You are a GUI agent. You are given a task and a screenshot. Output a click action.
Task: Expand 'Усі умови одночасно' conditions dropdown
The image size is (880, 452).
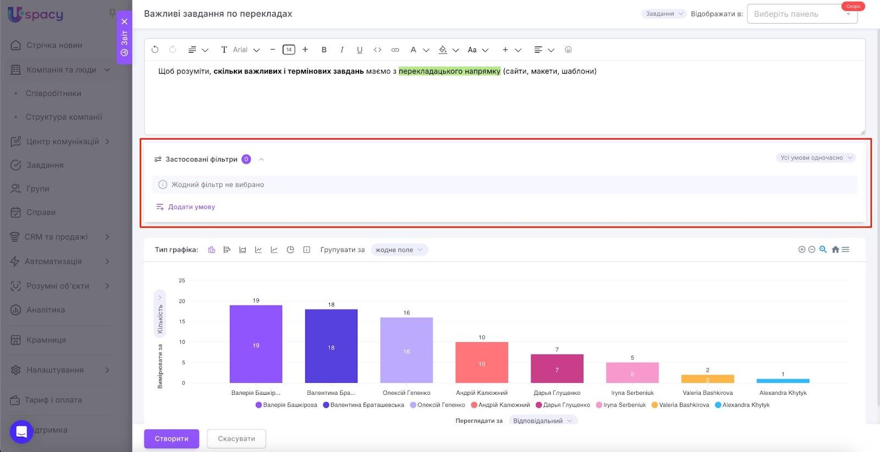coord(816,158)
